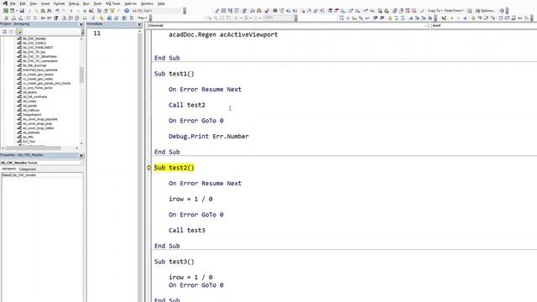The height and width of the screenshot is (302, 537).
Task: Open the procedure dropdown showing test2
Action: point(483,26)
